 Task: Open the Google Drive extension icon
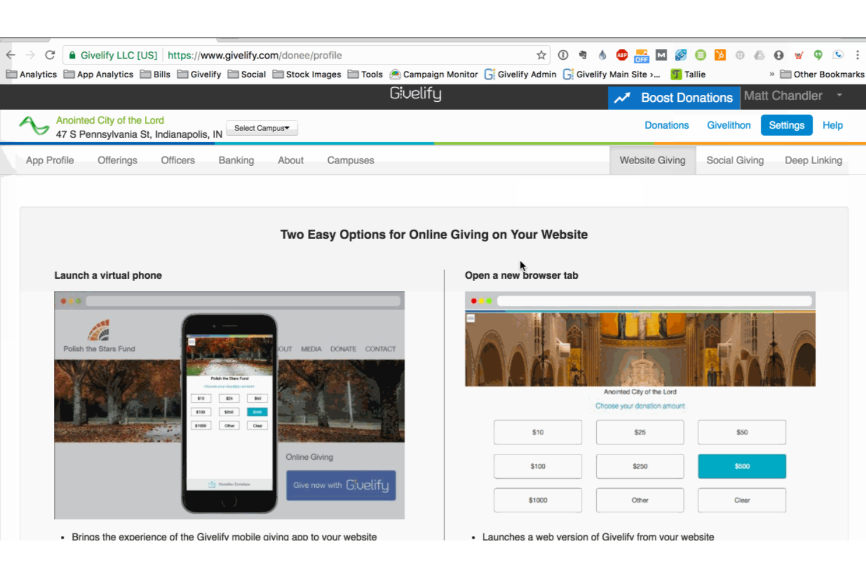[x=760, y=55]
